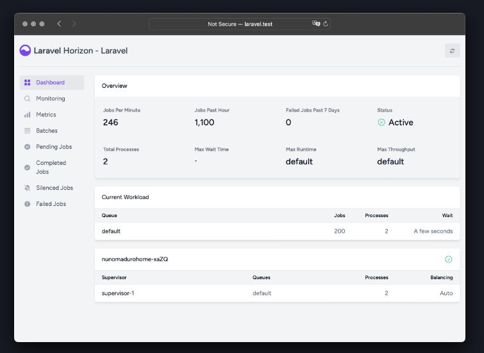Go back with the browser back arrow
This screenshot has height=353, width=484.
tap(59, 24)
